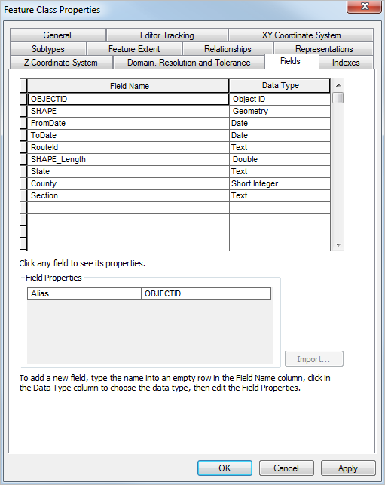Click the Date type of ToDate
Screen dimensions: 385x485
click(280, 135)
